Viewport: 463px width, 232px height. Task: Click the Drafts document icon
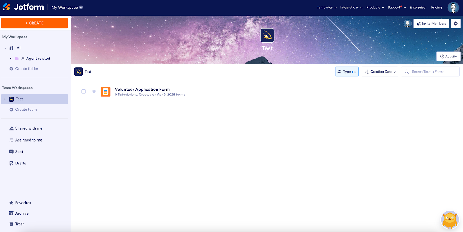click(x=11, y=163)
